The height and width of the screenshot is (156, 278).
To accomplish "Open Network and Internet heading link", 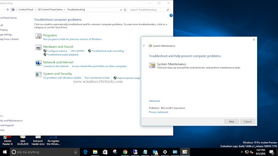I will tap(58, 62).
